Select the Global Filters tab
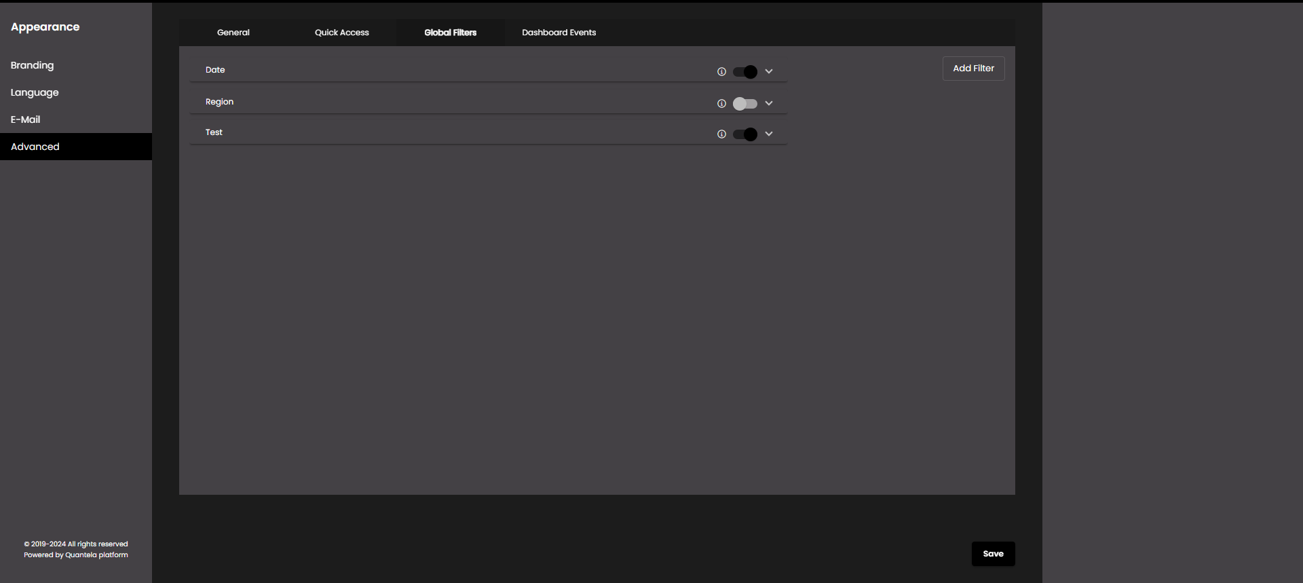 [x=451, y=33]
